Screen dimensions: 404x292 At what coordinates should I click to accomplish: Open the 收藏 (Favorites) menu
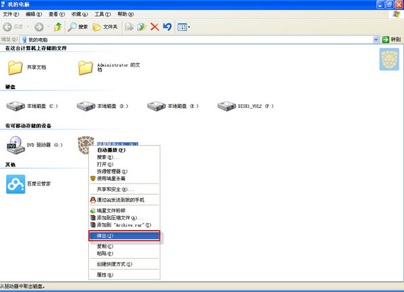(x=79, y=14)
